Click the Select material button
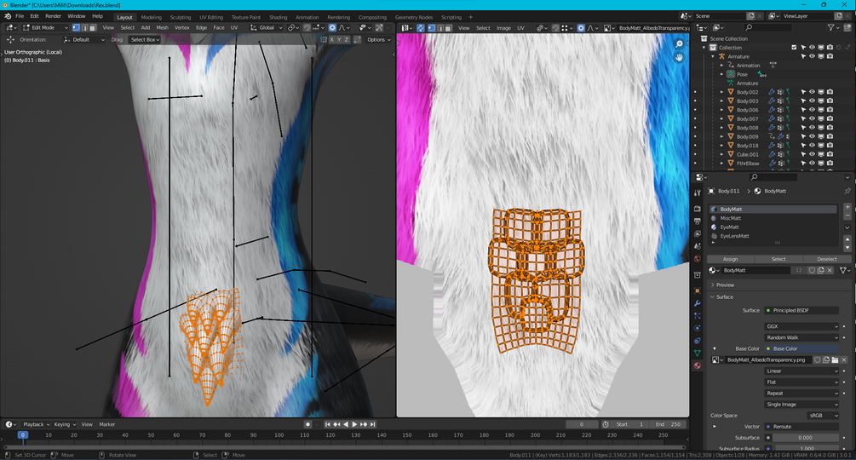Image resolution: width=856 pixels, height=460 pixels. (778, 259)
